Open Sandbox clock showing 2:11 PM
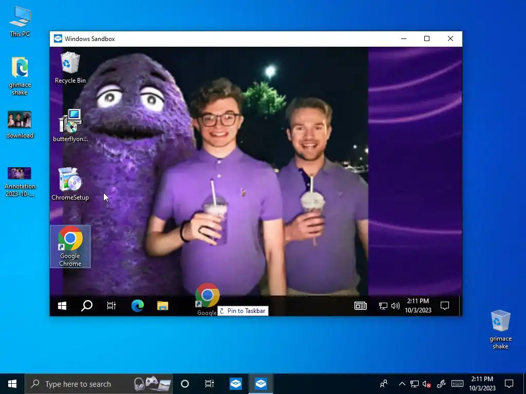The image size is (526, 394). [x=418, y=306]
